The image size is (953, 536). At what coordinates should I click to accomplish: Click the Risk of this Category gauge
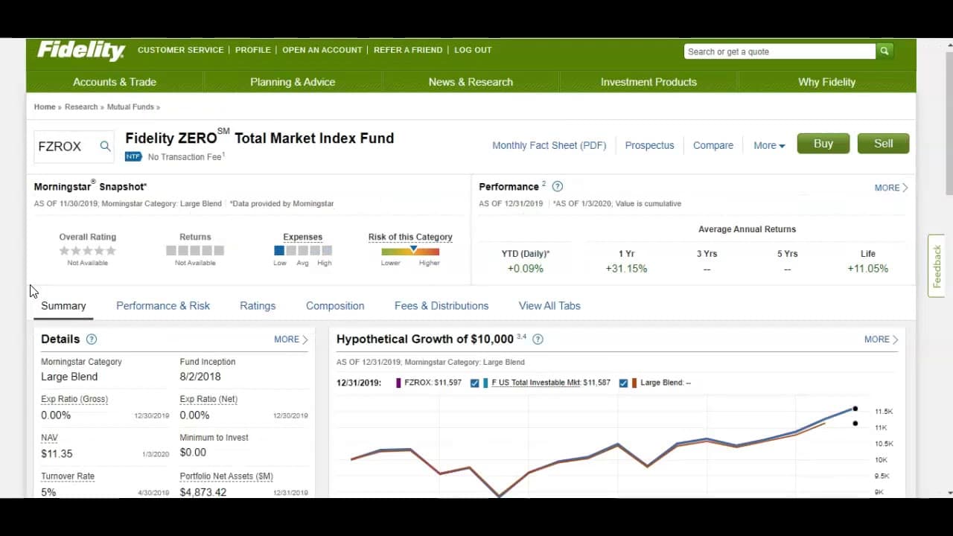pyautogui.click(x=410, y=252)
